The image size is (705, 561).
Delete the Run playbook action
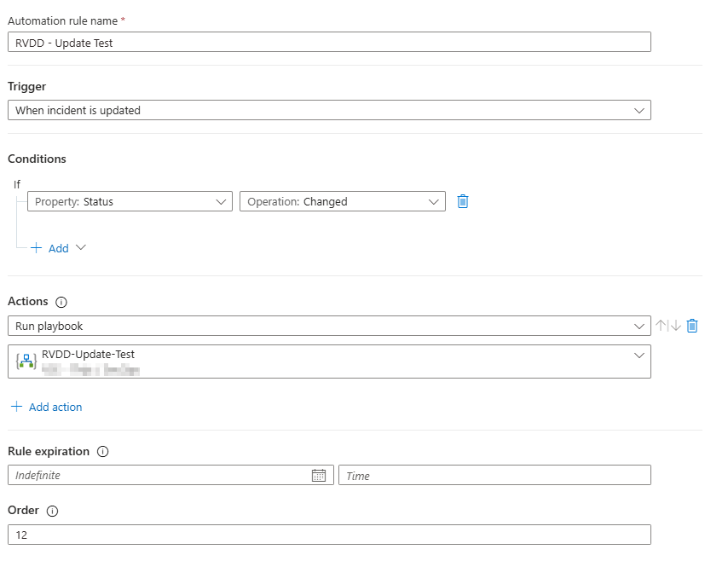tap(692, 326)
